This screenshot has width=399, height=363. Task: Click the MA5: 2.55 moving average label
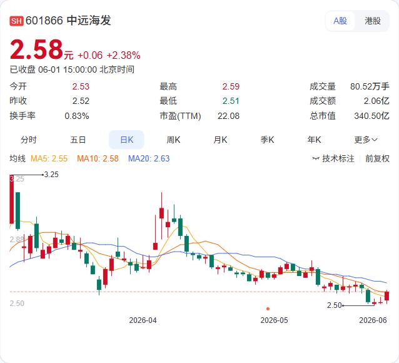point(49,158)
